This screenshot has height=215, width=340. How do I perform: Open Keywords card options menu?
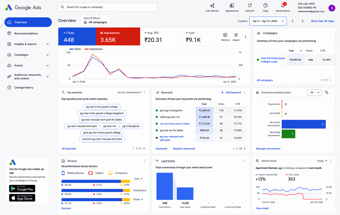point(245,92)
